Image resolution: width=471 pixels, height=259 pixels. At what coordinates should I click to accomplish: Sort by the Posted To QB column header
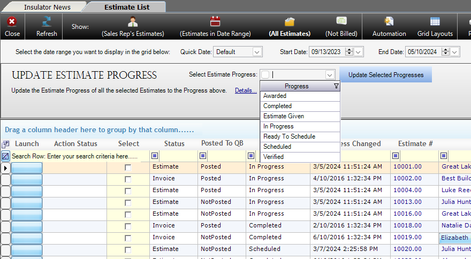click(x=222, y=143)
